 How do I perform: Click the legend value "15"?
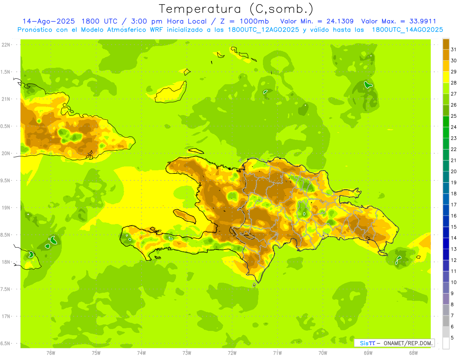pyautogui.click(x=454, y=227)
